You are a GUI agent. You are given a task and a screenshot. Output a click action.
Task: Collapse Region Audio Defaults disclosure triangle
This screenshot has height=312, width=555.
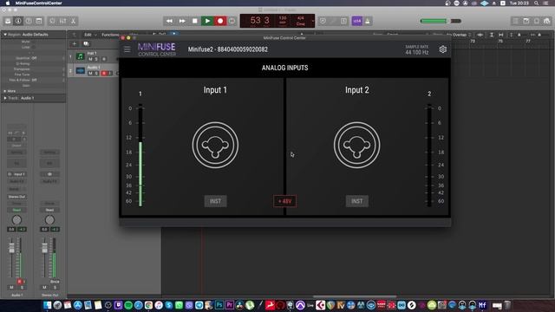point(5,35)
